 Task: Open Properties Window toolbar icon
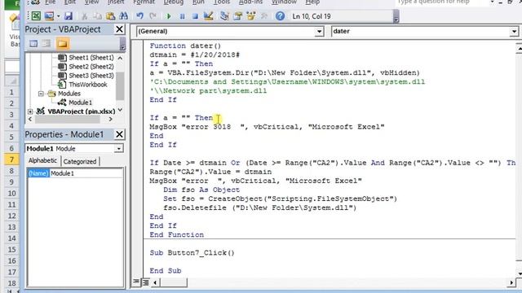coord(237,16)
